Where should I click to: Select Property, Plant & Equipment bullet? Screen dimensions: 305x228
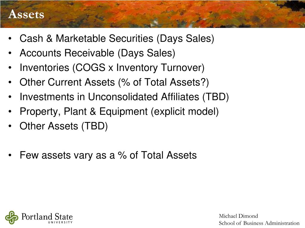[x=119, y=112]
